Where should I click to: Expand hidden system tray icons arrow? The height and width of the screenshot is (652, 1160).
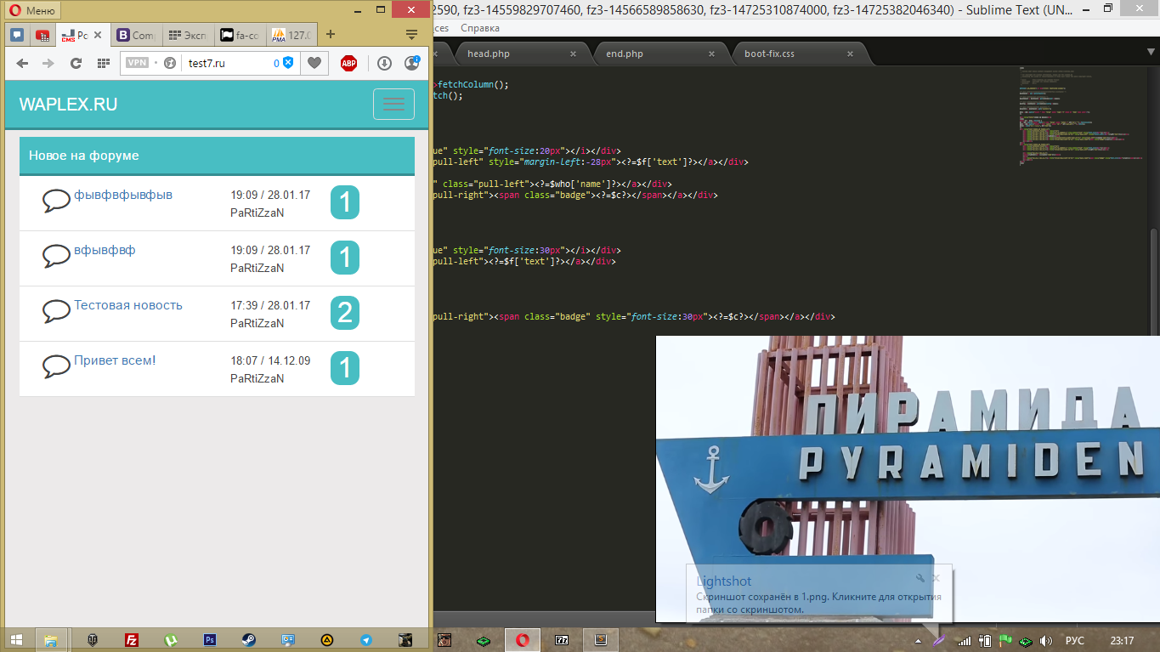click(x=917, y=640)
